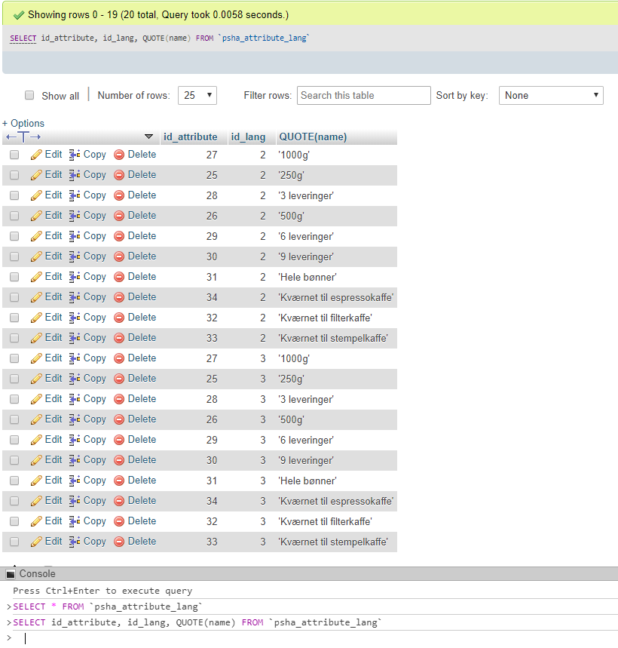Click the pencil Edit icon for 'Hele bønner' lang 2 row

(36, 277)
